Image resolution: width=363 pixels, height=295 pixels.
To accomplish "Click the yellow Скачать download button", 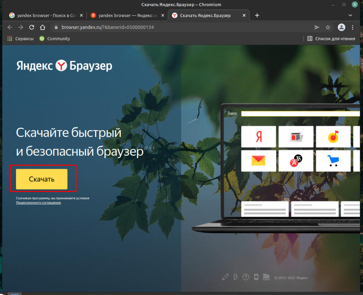I will [41, 179].
